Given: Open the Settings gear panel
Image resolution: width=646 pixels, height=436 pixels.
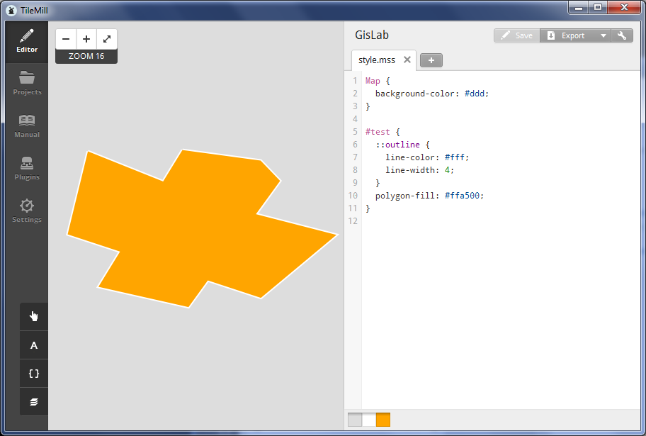Looking at the screenshot, I should point(27,211).
